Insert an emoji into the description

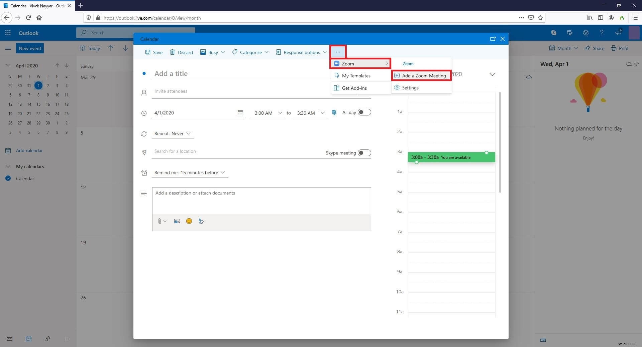(189, 221)
